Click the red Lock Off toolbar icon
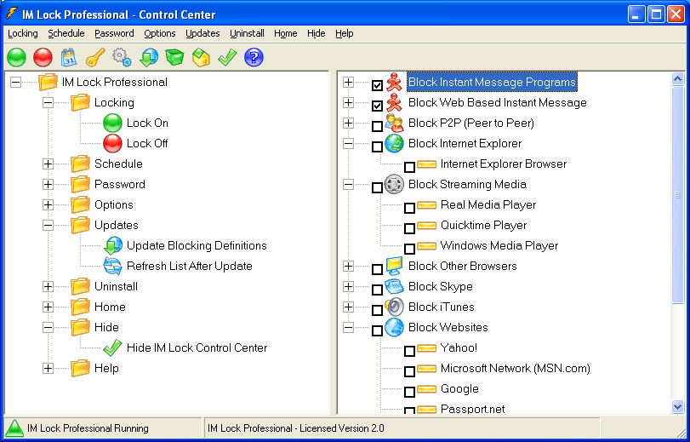690x442 pixels. [x=43, y=57]
